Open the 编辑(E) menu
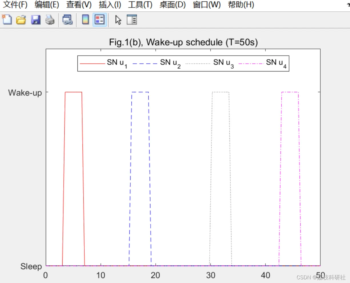The height and width of the screenshot is (283, 350). [47, 5]
